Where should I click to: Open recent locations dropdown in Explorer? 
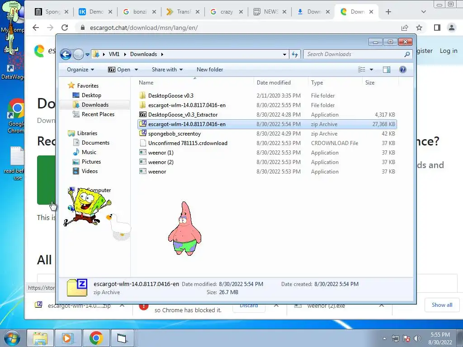click(87, 55)
